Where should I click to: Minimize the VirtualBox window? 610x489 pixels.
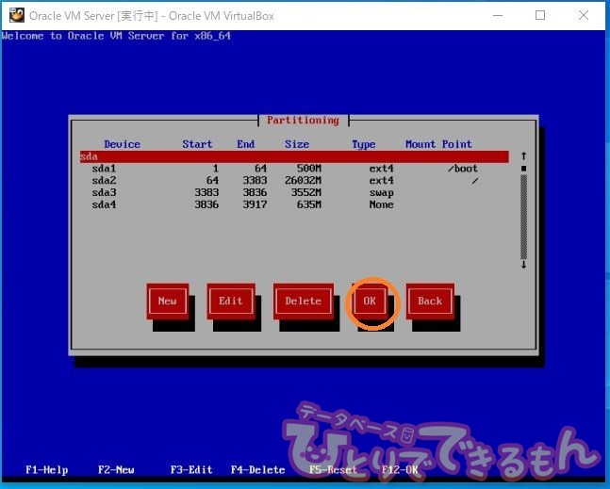click(497, 15)
